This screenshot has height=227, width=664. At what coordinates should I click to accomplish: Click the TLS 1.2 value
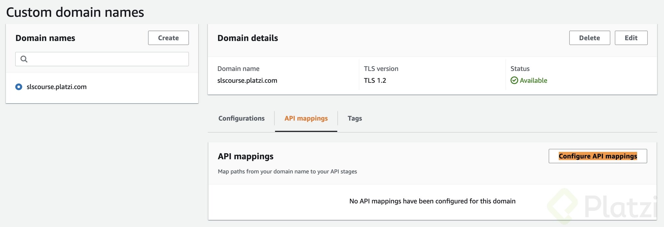click(375, 80)
